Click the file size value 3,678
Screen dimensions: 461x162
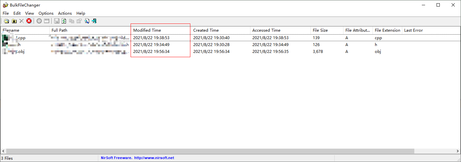[318, 52]
